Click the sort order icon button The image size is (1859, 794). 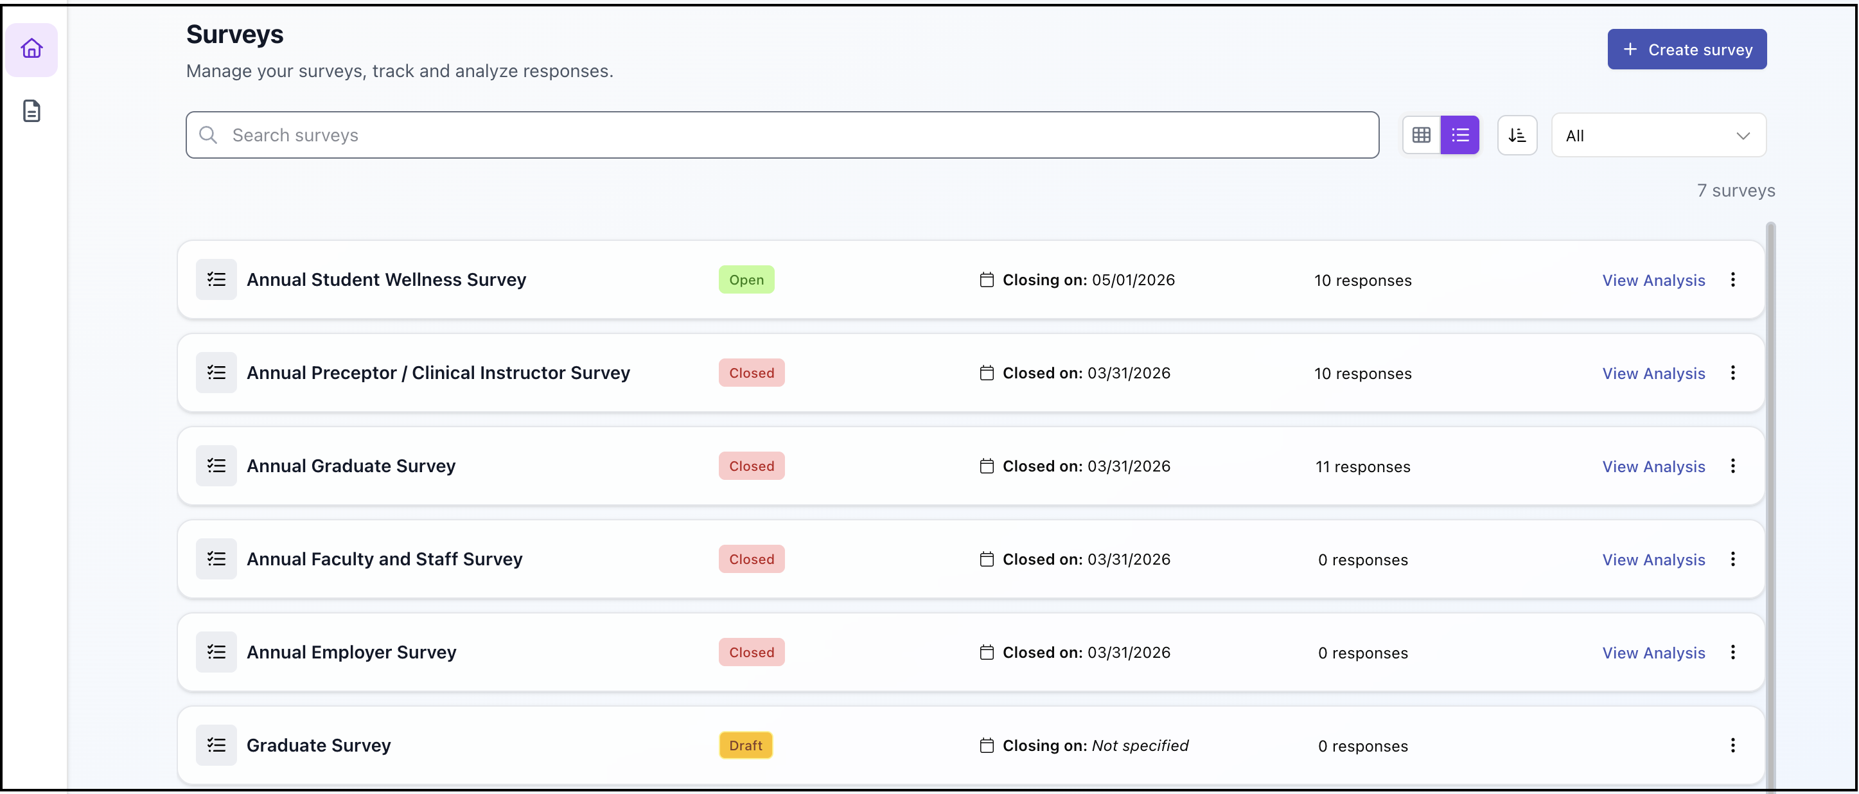coord(1517,135)
